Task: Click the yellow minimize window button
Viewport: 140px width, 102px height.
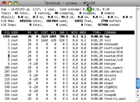Action: tap(10, 3)
